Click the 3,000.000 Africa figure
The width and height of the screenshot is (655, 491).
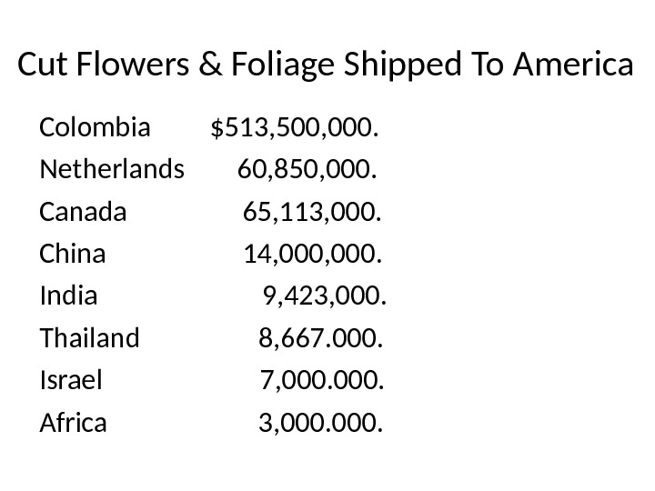click(x=321, y=423)
